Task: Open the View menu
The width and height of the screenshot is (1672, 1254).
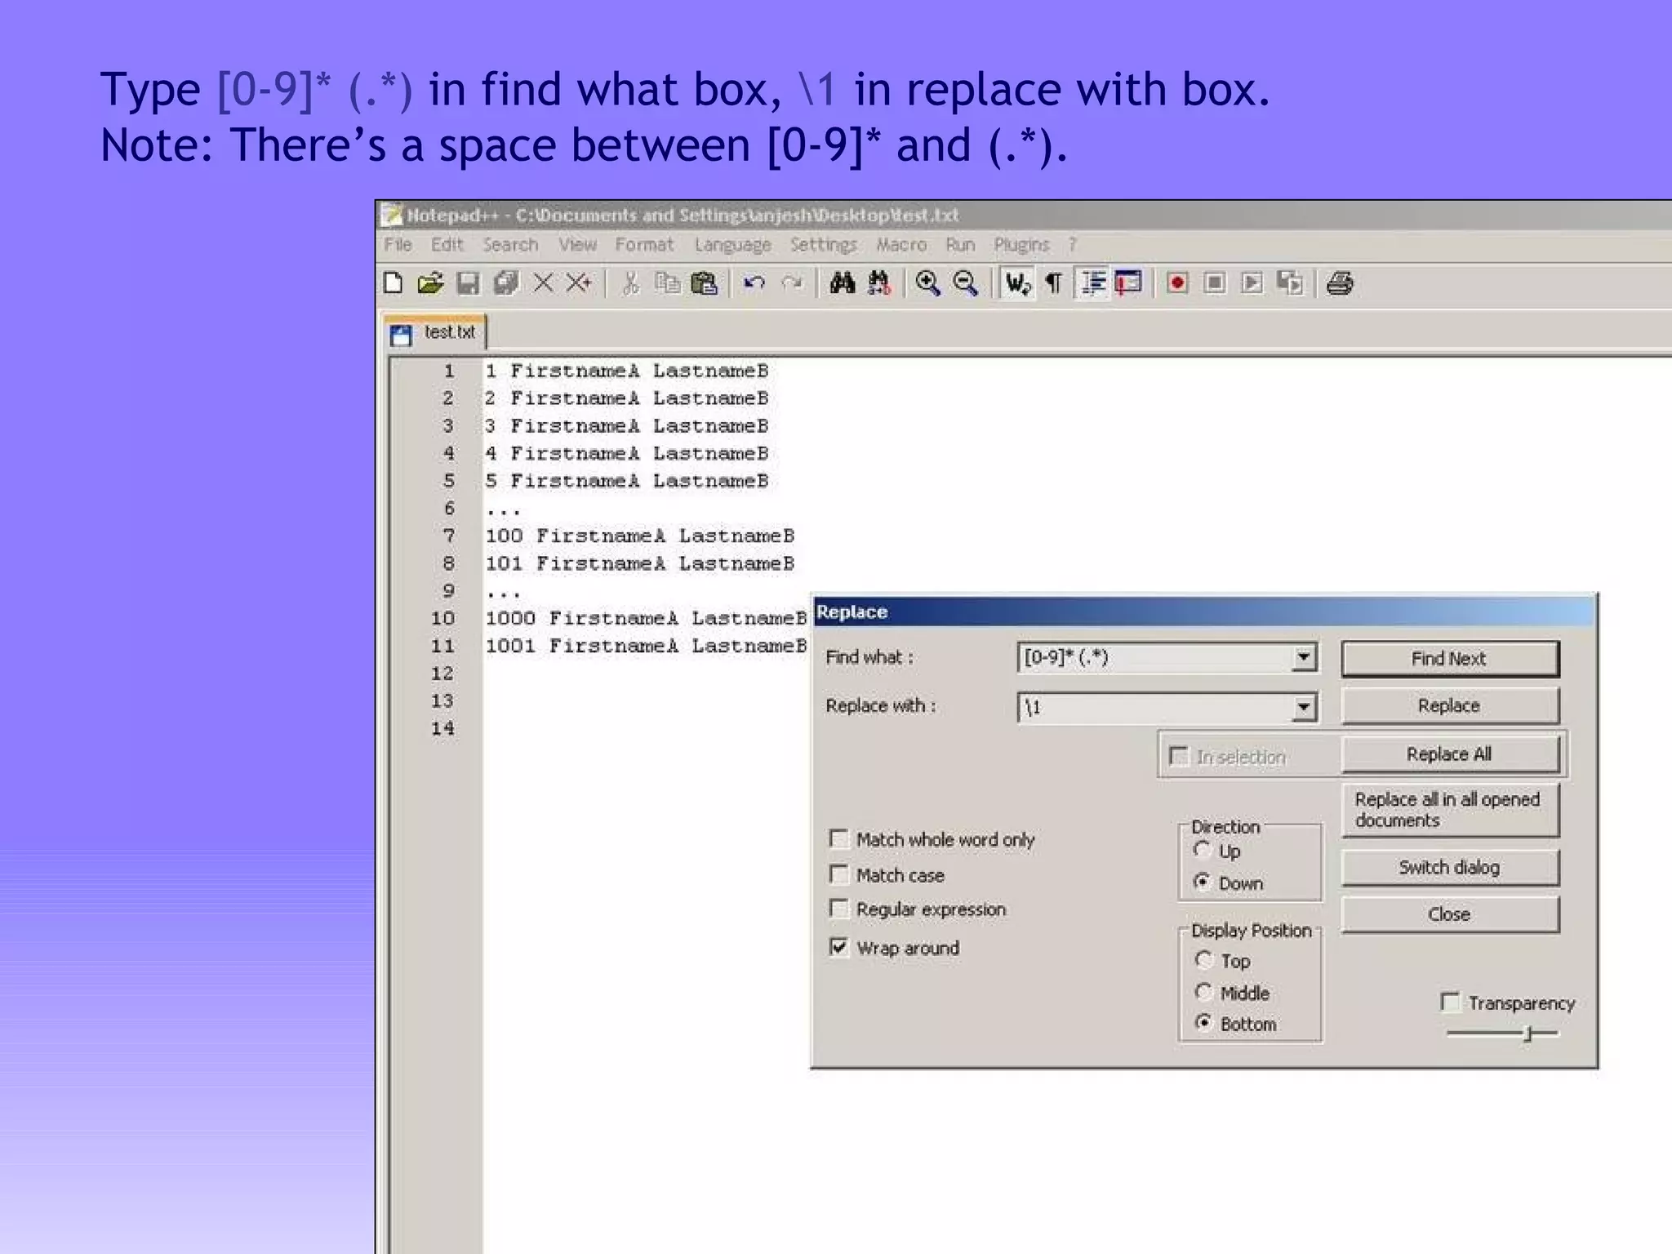Action: 577,245
